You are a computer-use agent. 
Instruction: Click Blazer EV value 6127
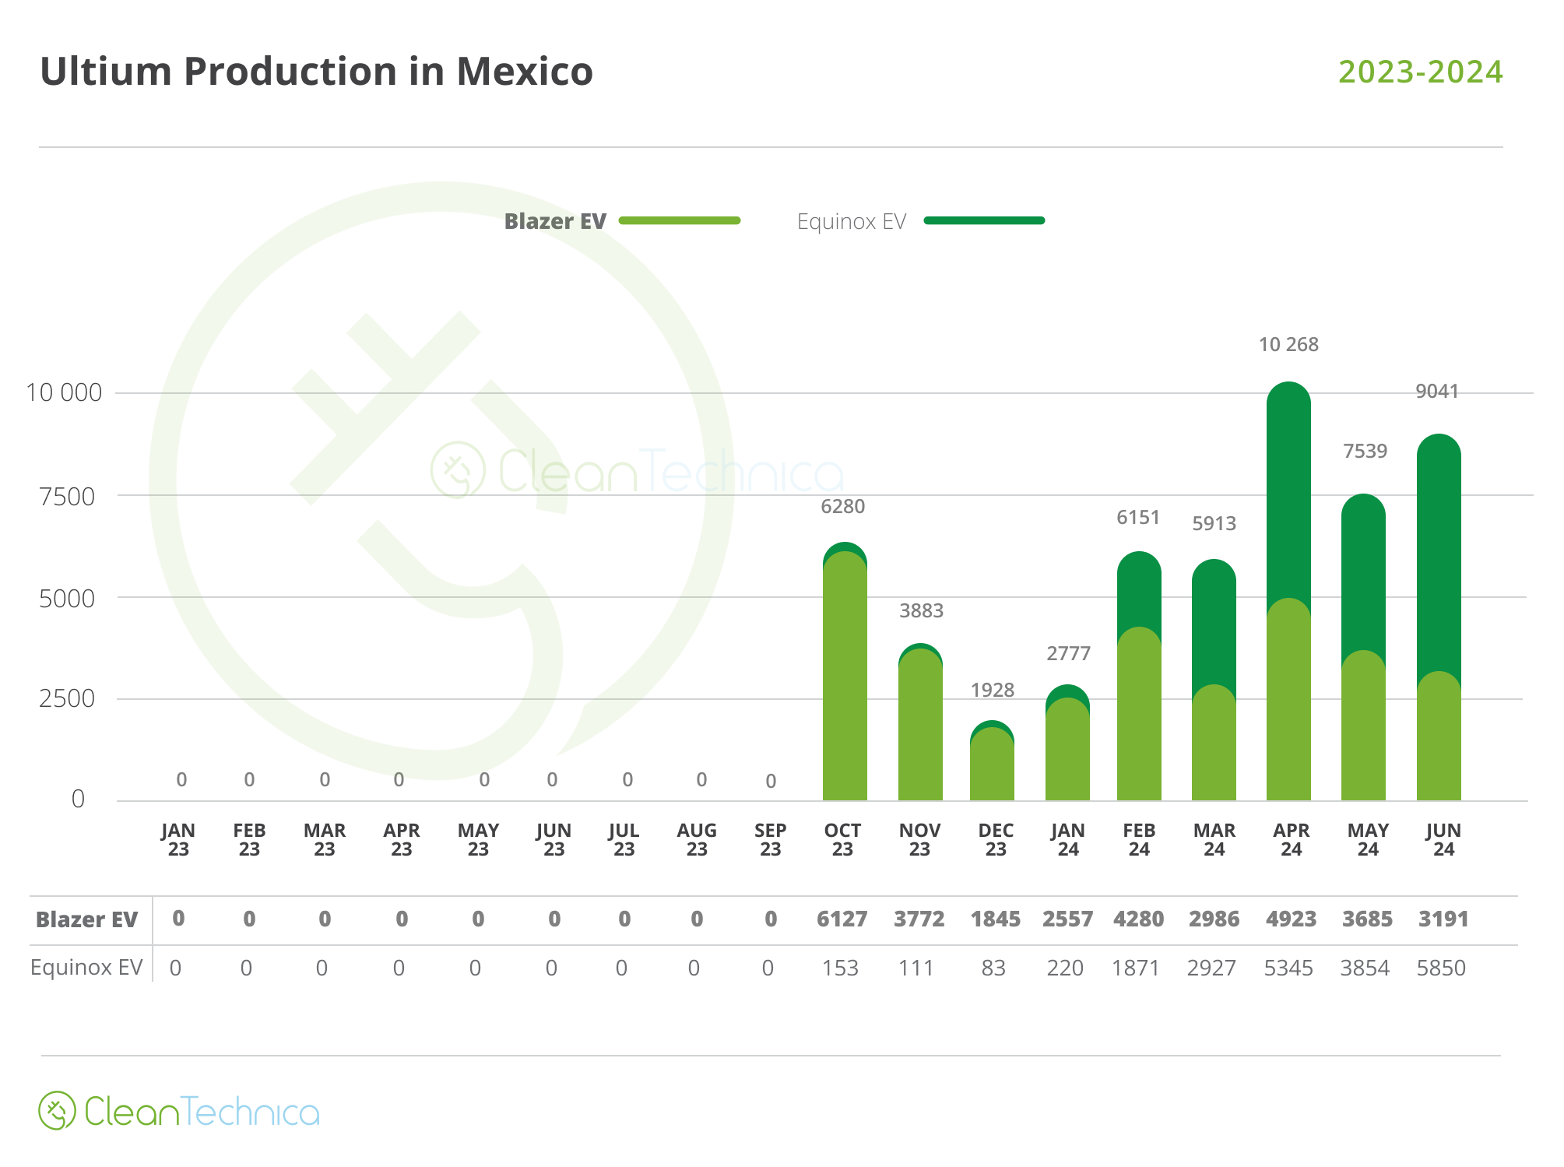point(842,919)
